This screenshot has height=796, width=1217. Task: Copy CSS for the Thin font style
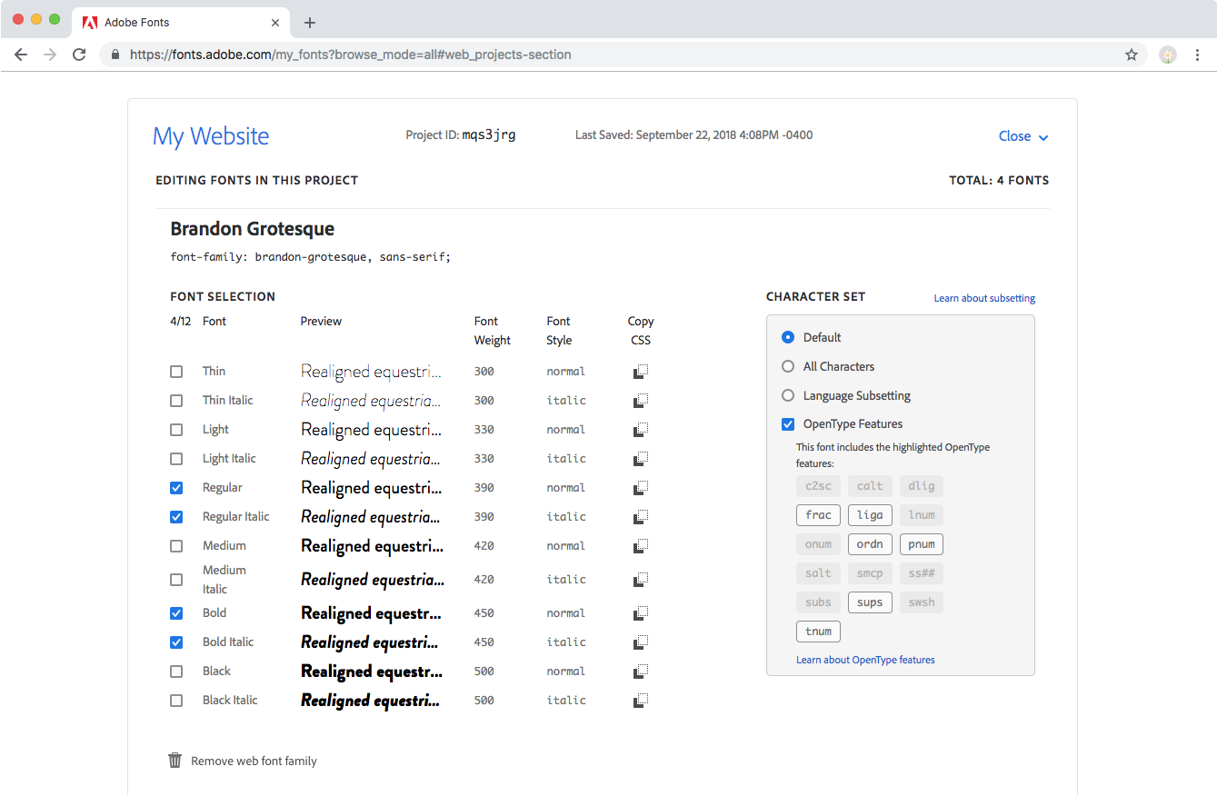click(x=641, y=371)
